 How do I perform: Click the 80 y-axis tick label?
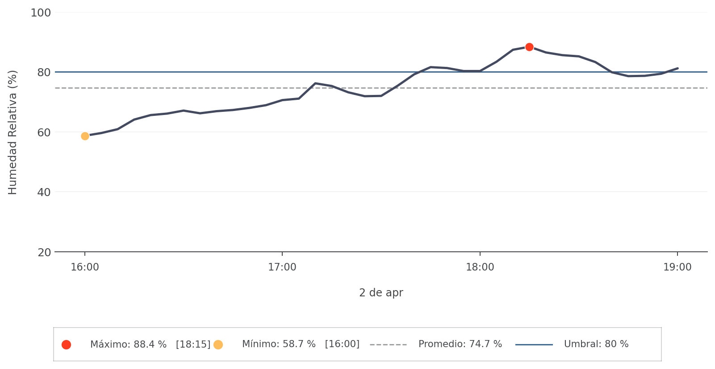click(43, 72)
